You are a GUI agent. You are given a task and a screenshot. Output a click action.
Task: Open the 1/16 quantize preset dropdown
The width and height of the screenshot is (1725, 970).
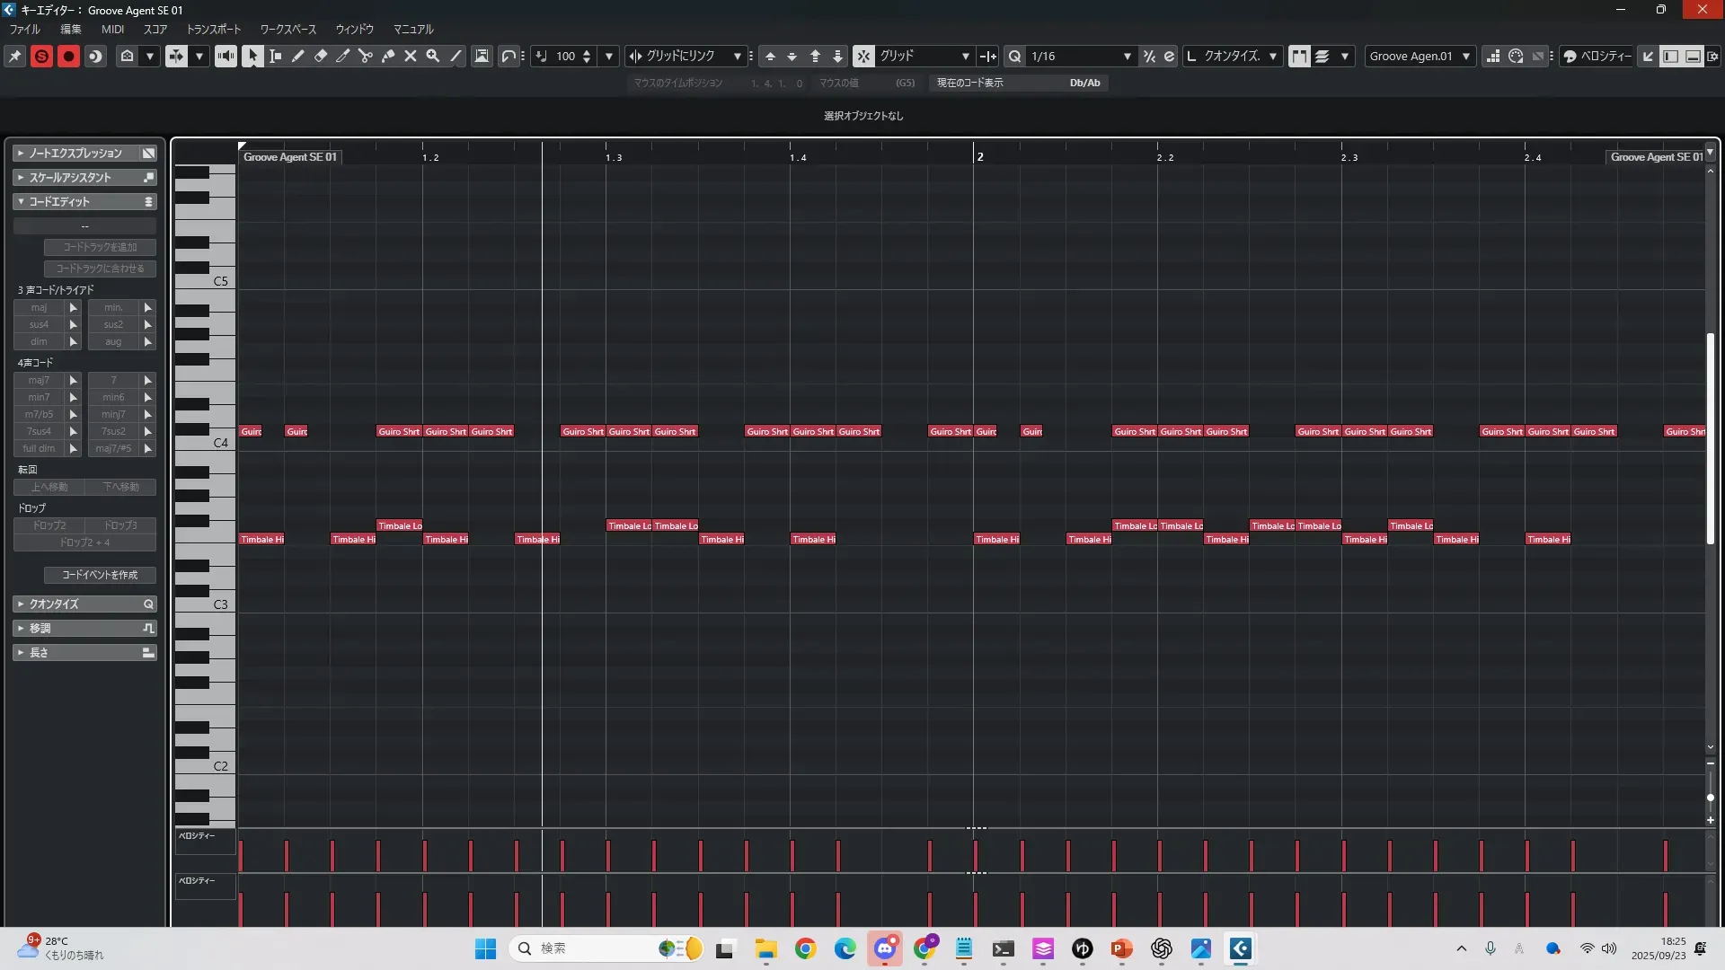(1127, 56)
